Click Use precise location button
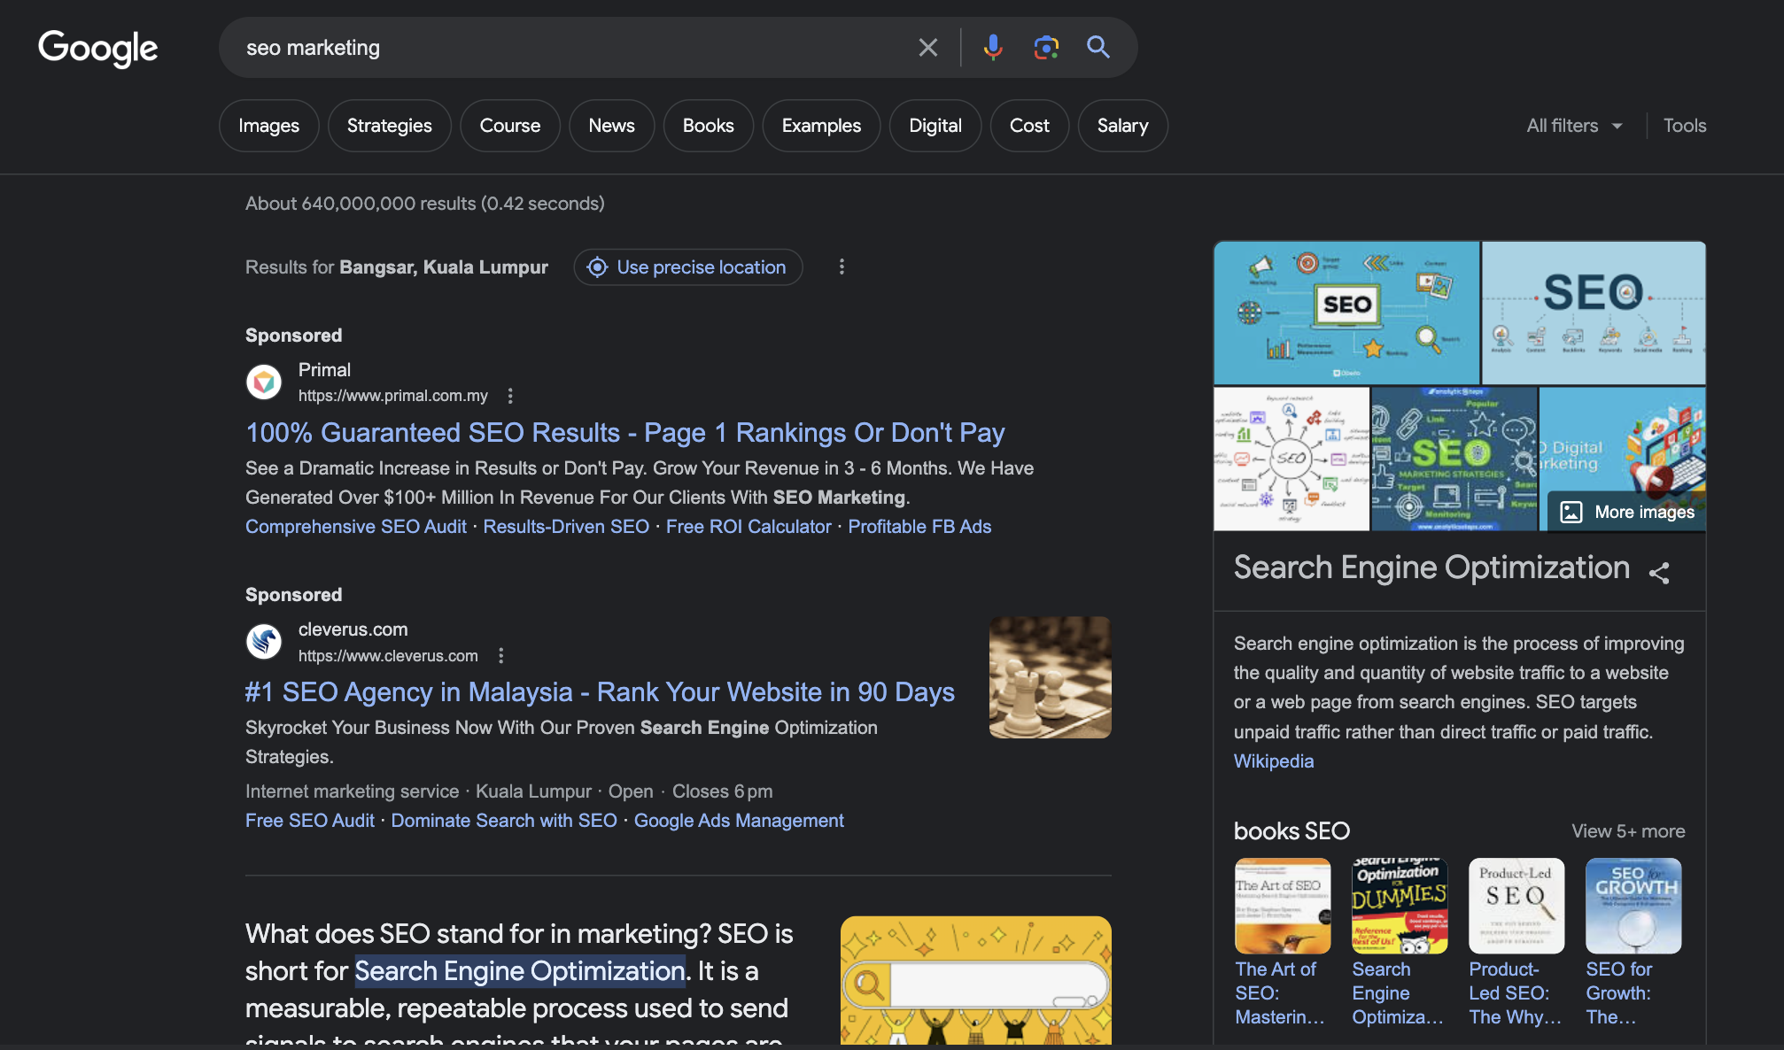This screenshot has height=1050, width=1784. point(688,267)
